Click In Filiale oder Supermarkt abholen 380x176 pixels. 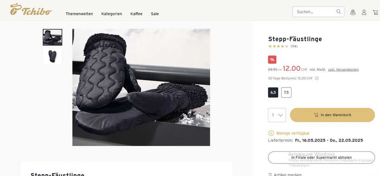[x=321, y=158]
